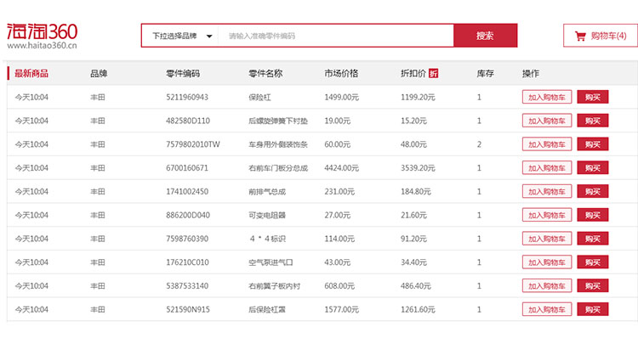Viewport: 638px width, 338px height.
Task: Click discount price 1199.20元
Action: point(418,97)
